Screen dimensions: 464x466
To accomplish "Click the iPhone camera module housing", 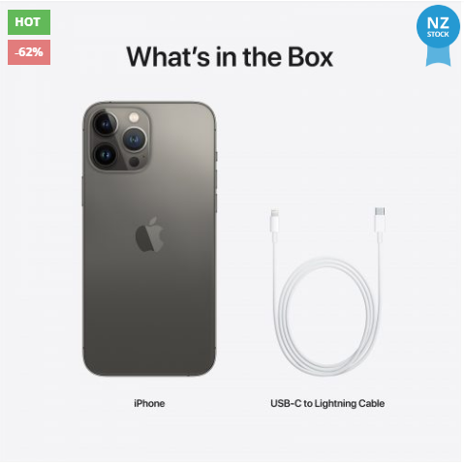I will (x=119, y=139).
